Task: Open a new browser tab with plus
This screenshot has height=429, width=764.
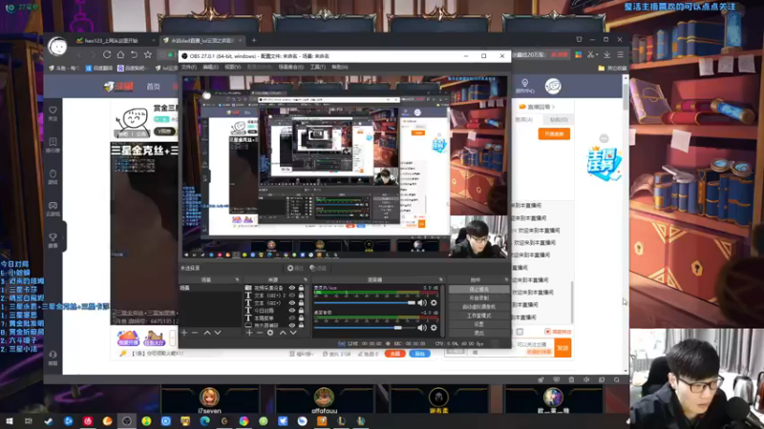Action: coord(254,40)
